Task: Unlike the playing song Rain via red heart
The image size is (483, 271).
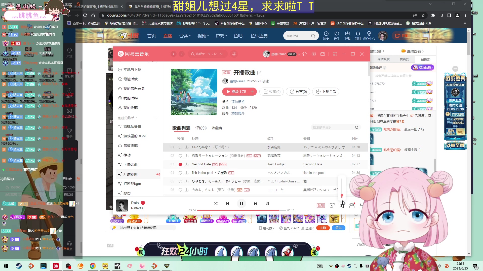Action: tap(143, 203)
